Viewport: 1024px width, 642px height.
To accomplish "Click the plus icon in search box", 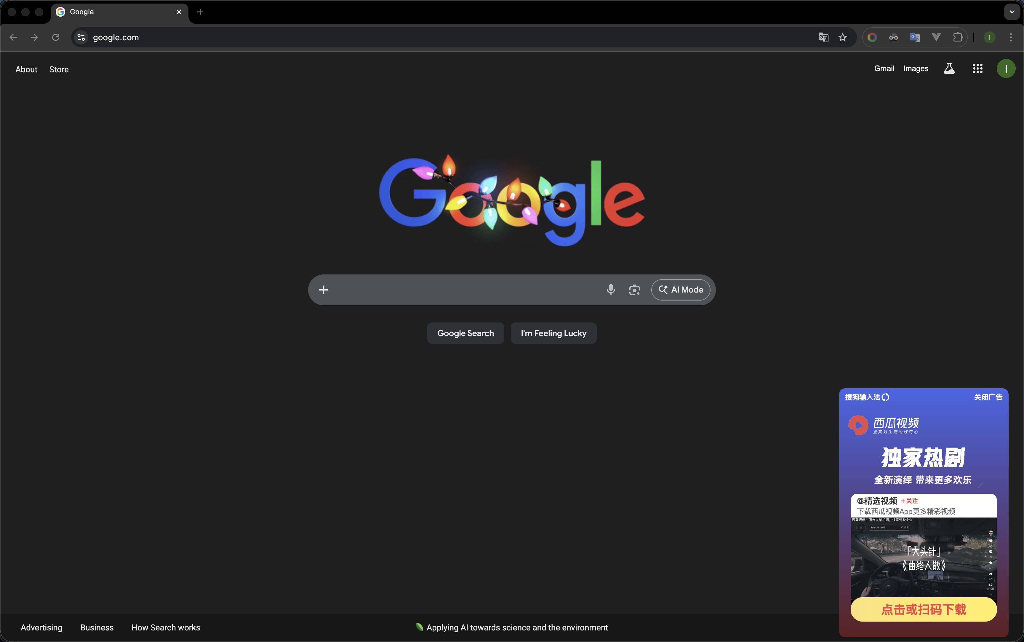I will tap(323, 290).
